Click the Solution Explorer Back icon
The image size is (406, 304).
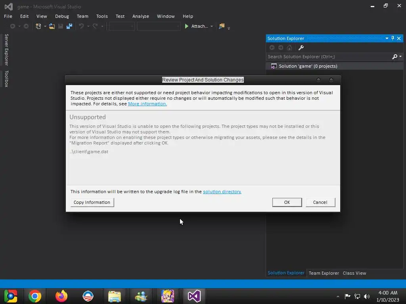click(272, 47)
